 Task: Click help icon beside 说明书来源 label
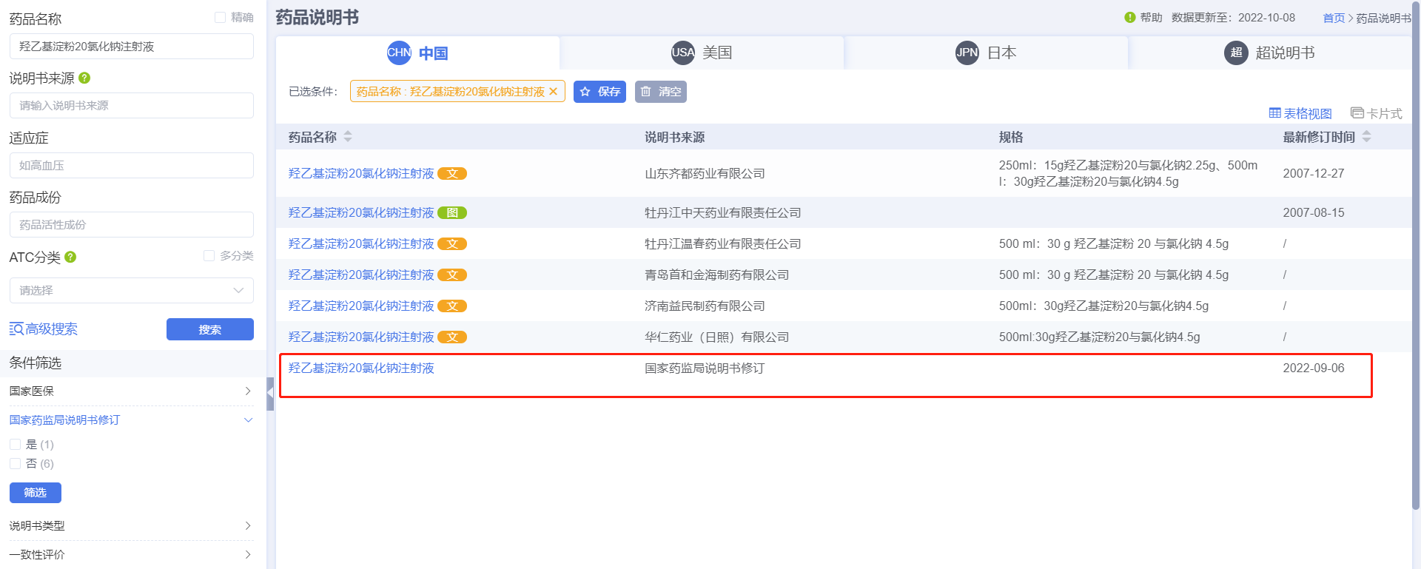(x=84, y=78)
